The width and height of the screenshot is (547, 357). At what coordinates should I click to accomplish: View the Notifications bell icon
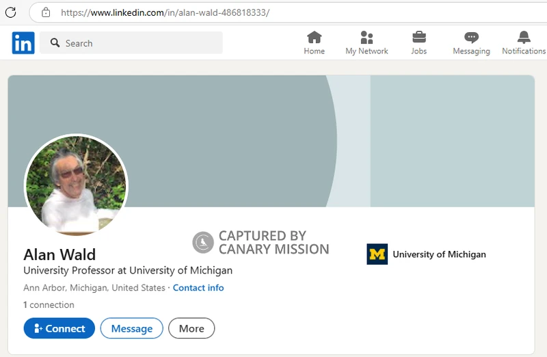[524, 37]
